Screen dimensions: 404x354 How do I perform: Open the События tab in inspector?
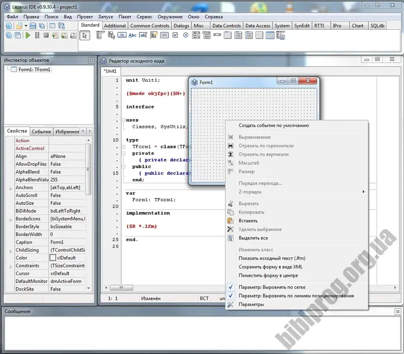click(x=41, y=132)
